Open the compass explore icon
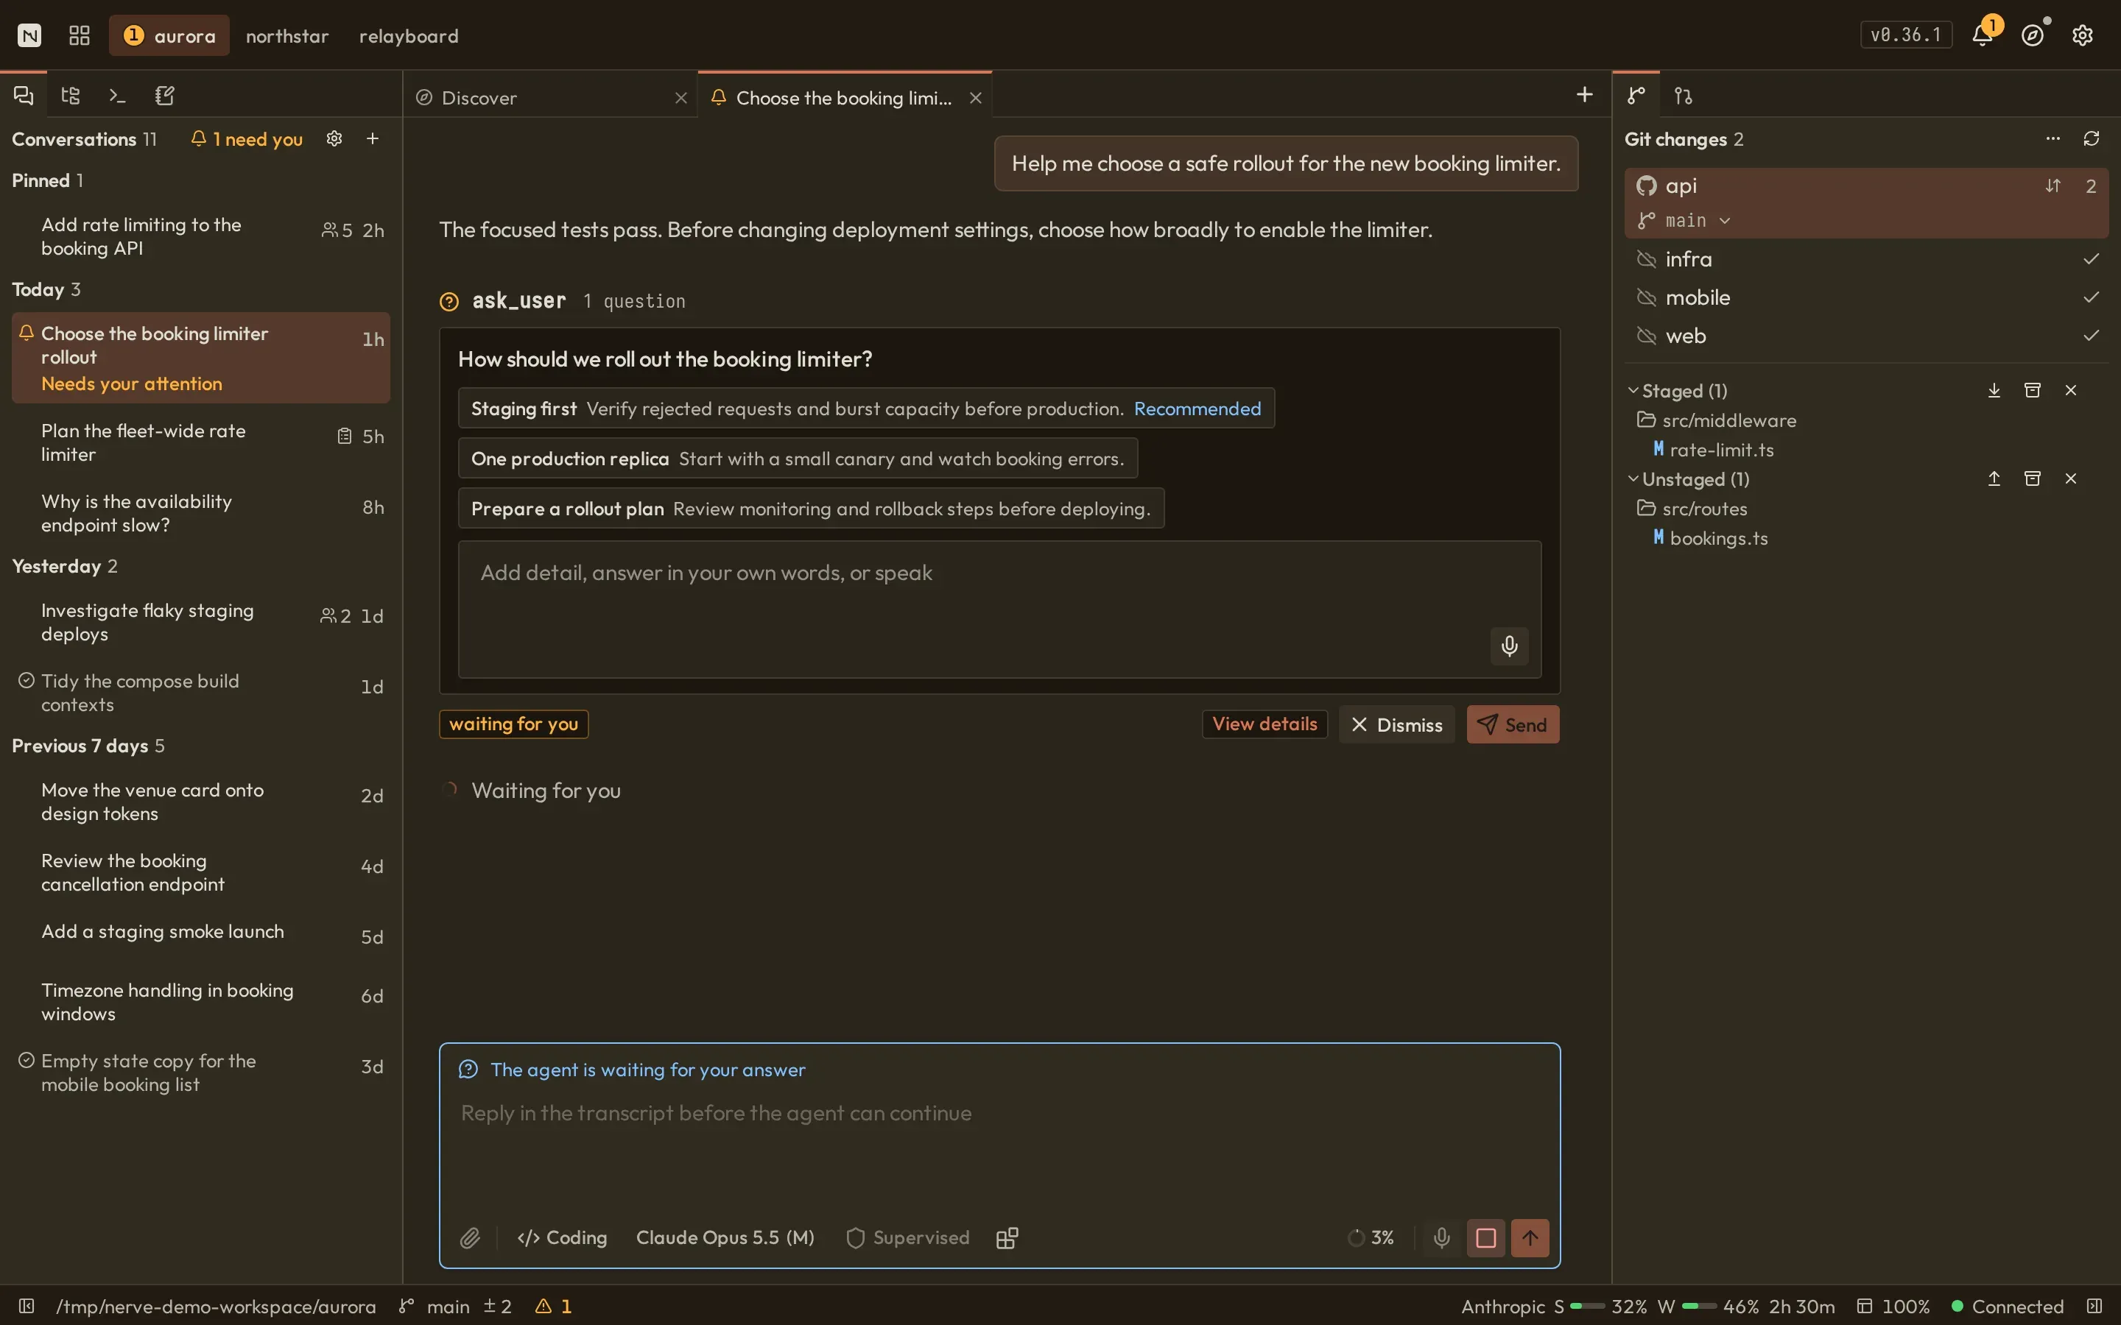The width and height of the screenshot is (2121, 1325). (2033, 35)
